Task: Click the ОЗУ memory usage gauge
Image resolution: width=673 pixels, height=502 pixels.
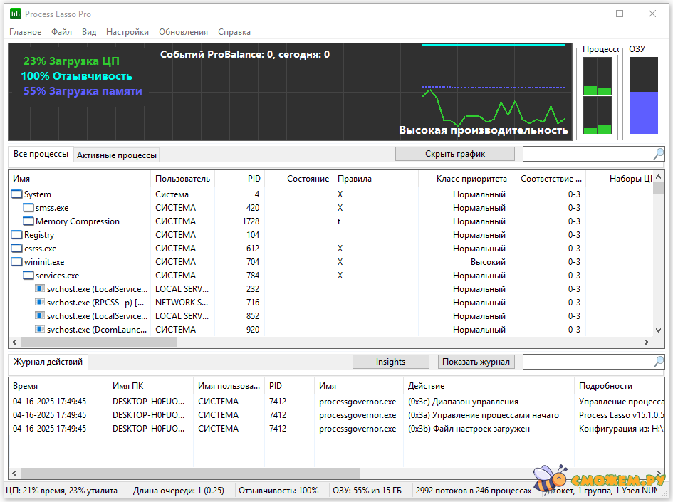Action: [643, 95]
